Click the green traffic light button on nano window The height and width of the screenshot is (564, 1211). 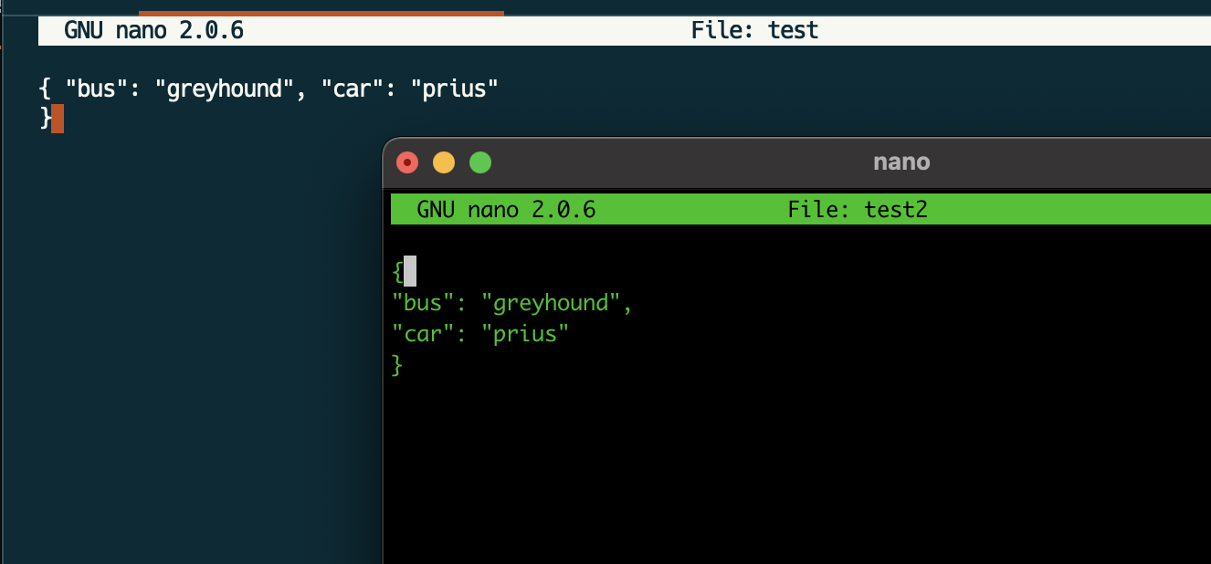[x=479, y=162]
